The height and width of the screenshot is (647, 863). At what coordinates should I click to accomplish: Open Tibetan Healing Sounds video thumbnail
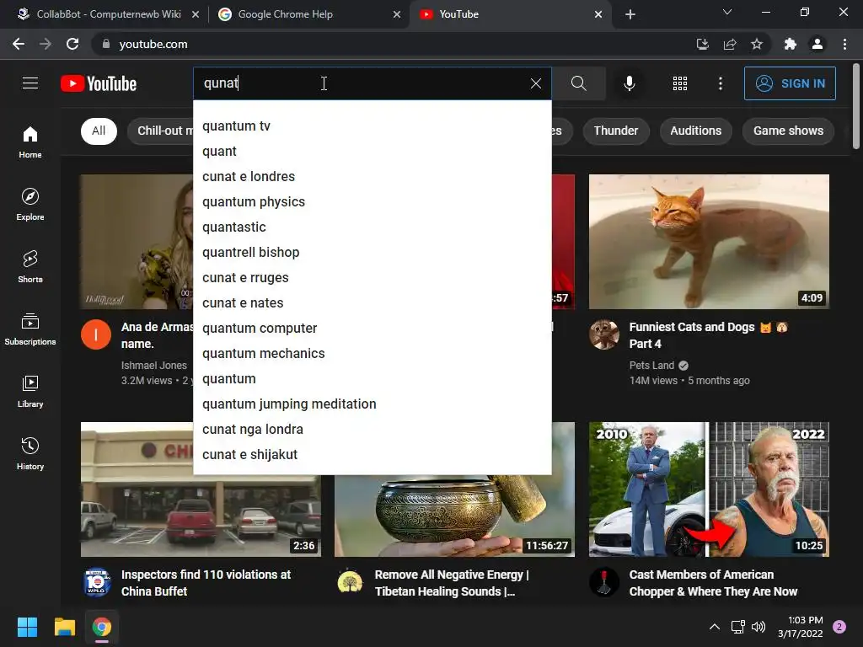[x=454, y=516]
